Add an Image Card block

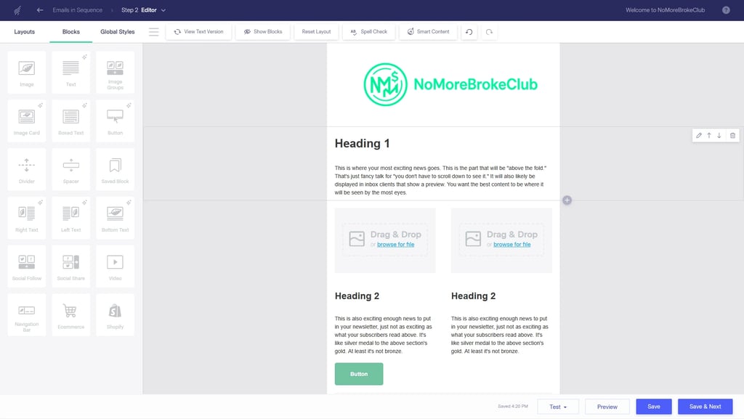27,121
